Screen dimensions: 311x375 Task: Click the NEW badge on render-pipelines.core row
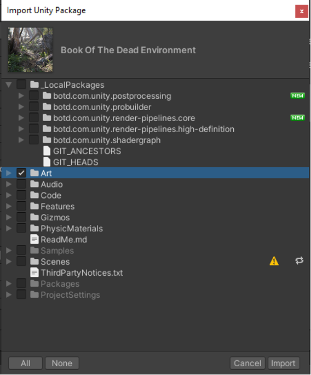point(298,118)
